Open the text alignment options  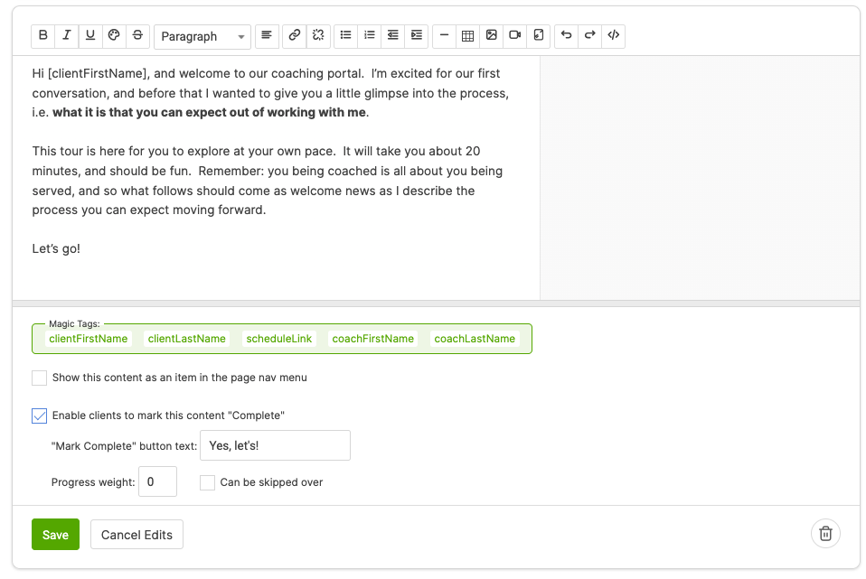pyautogui.click(x=267, y=35)
